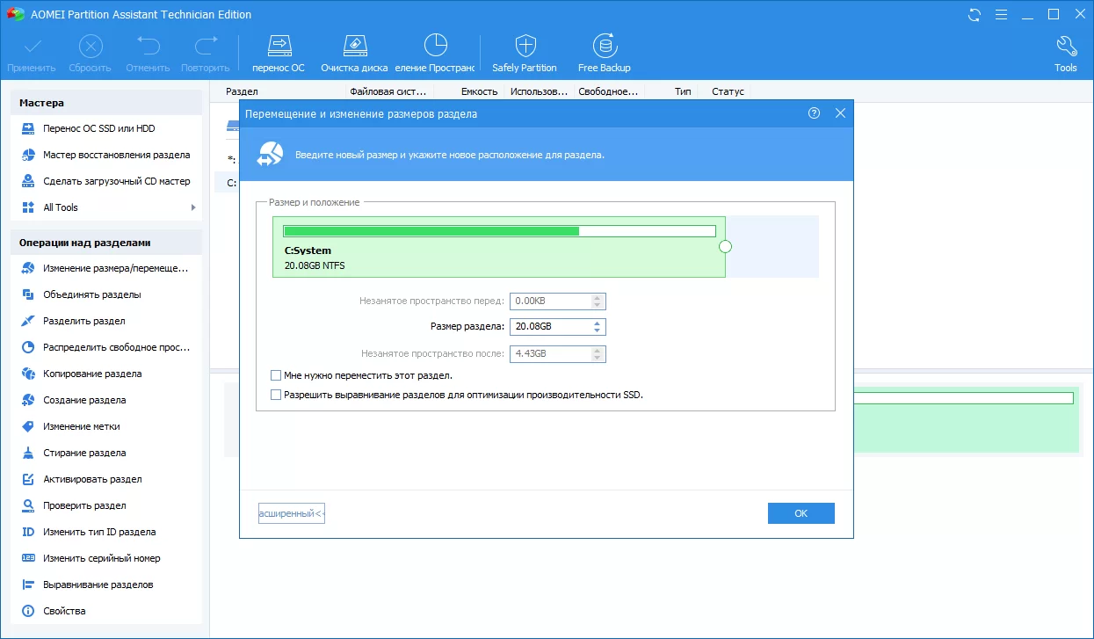Choose Разделить раздел operation

[105, 321]
